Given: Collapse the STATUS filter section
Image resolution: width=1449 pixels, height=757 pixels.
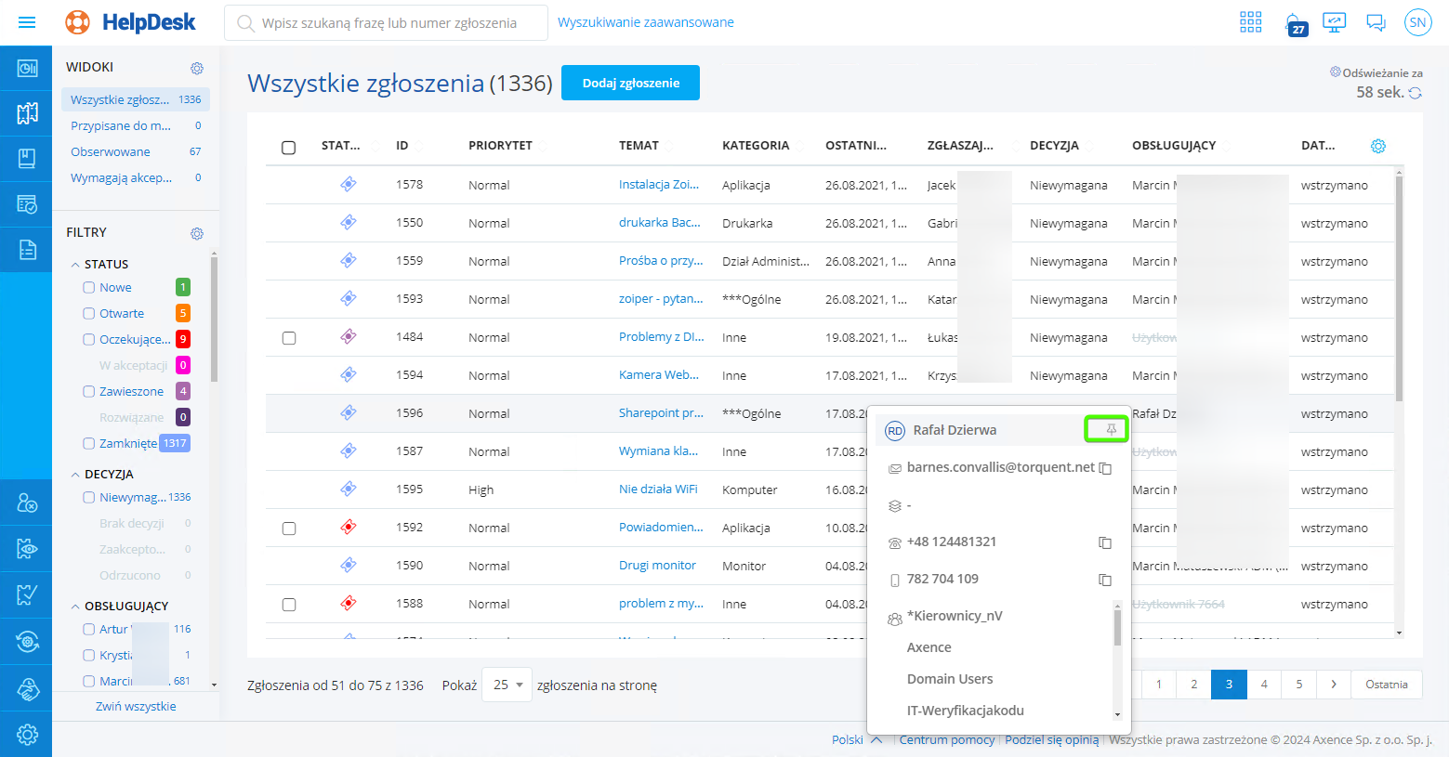Looking at the screenshot, I should [75, 265].
